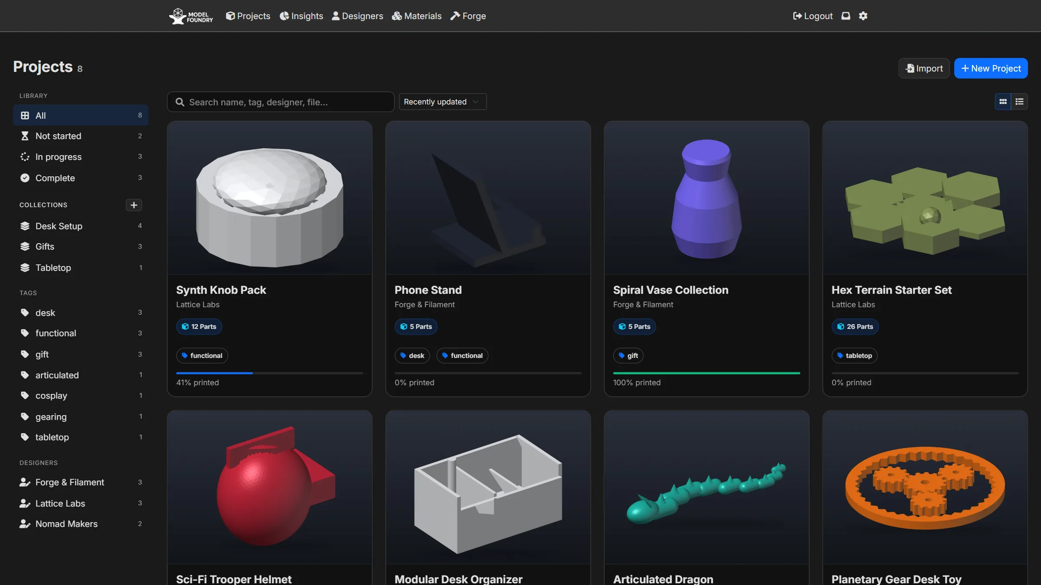This screenshot has height=585, width=1041.
Task: Click Spiral Vase Collection's full progress bar
Action: point(706,373)
